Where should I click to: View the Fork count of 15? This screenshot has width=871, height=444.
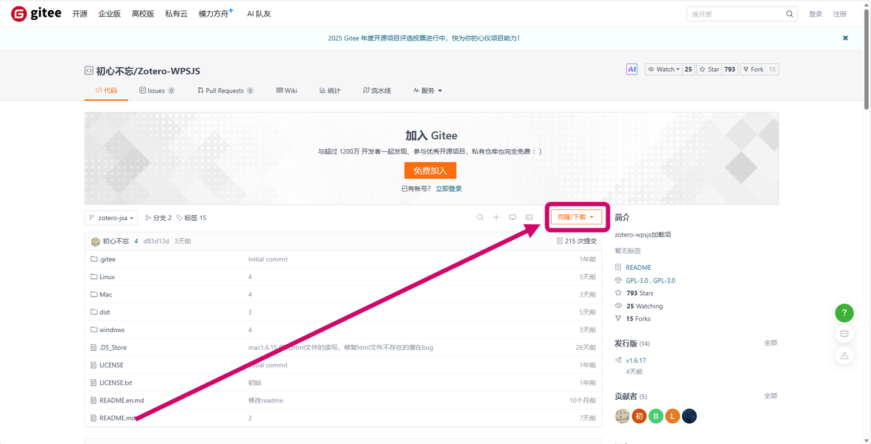click(772, 70)
